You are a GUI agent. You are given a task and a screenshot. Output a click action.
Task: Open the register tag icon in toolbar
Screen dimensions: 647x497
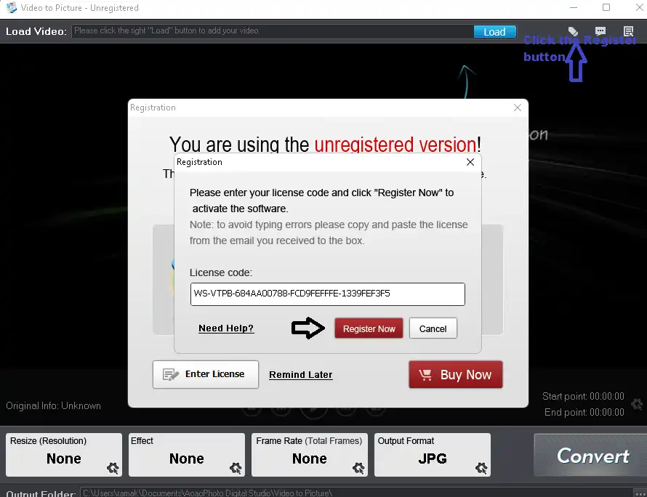(573, 31)
